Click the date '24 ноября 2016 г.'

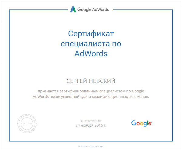click(91, 125)
